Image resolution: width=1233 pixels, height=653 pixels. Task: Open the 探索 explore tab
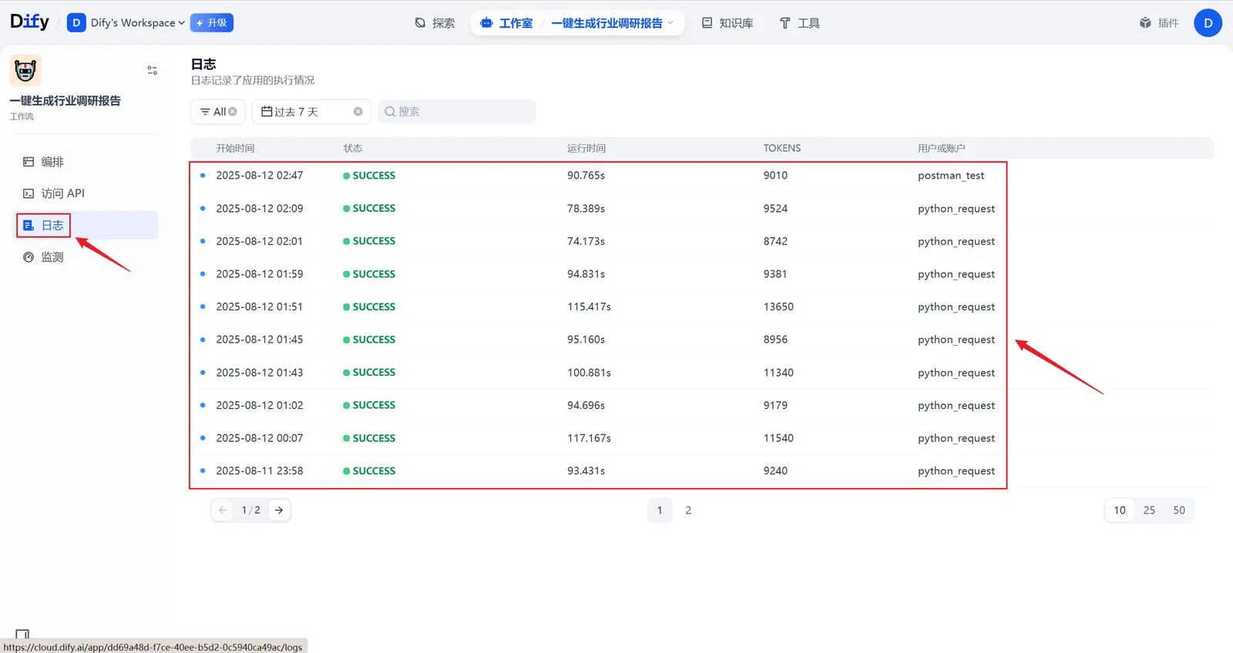coord(435,23)
